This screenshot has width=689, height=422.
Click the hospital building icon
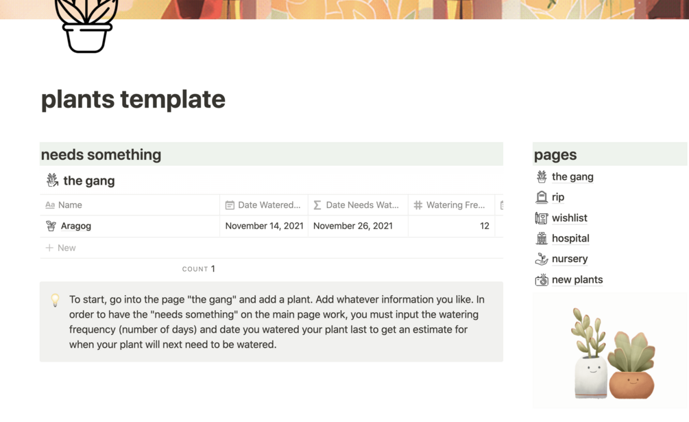click(x=542, y=239)
